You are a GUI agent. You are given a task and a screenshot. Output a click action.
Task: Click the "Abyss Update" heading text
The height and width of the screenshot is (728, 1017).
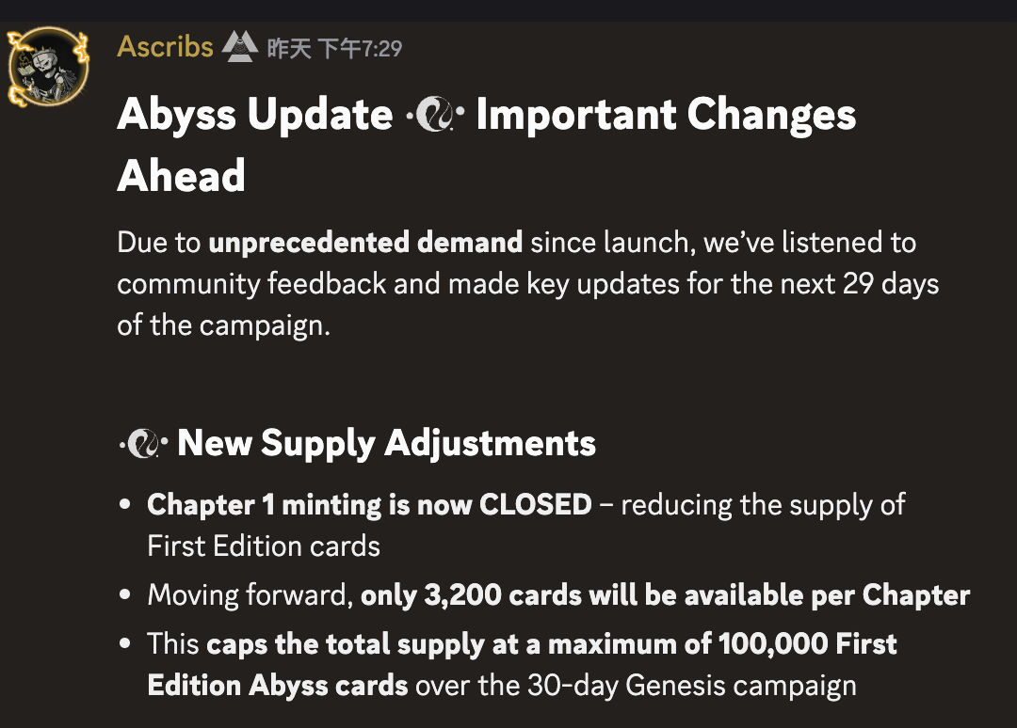[254, 116]
